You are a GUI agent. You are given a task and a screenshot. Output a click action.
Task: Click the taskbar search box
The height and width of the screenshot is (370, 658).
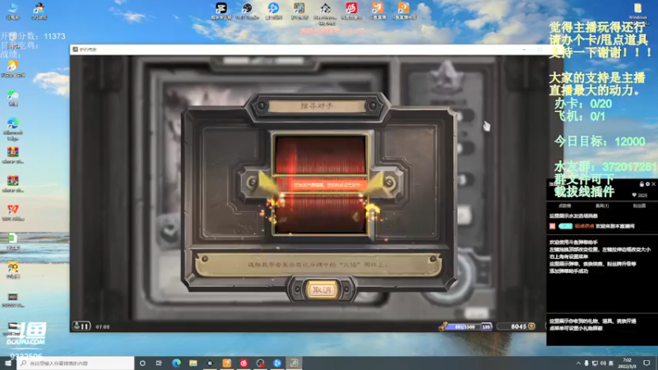(76, 363)
